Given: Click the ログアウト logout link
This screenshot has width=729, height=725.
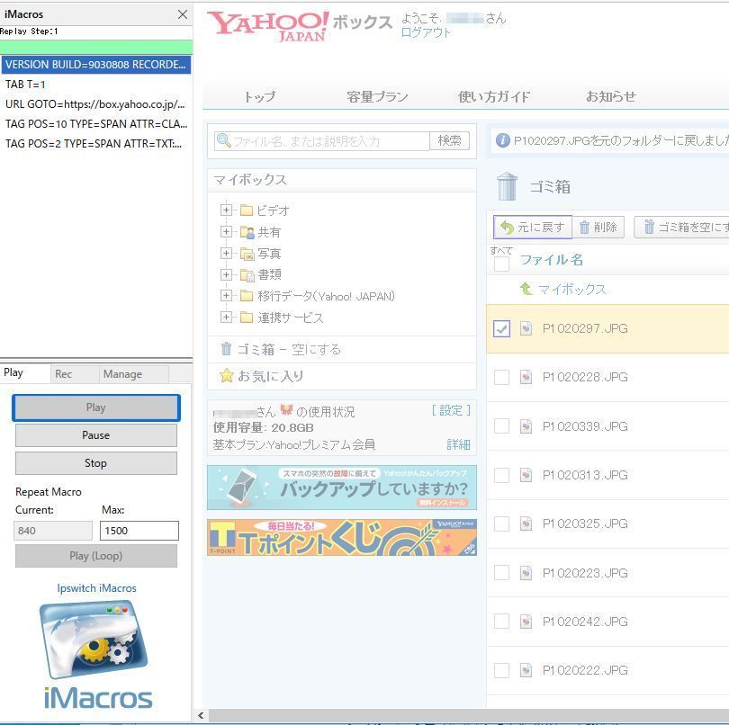Looking at the screenshot, I should [x=426, y=33].
